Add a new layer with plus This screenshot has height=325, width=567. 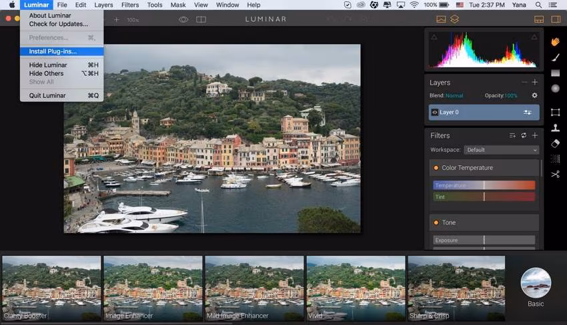[535, 83]
